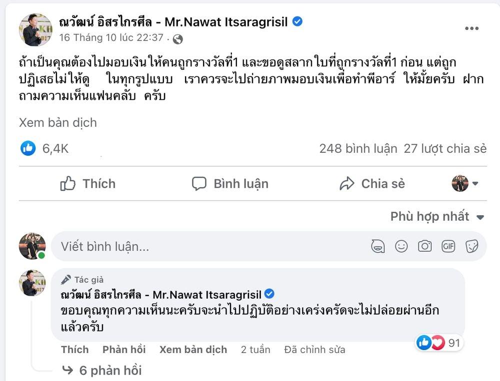Image resolution: width=500 pixels, height=381 pixels.
Task: Click the blue like icon next to 6,4K
Action: point(28,148)
